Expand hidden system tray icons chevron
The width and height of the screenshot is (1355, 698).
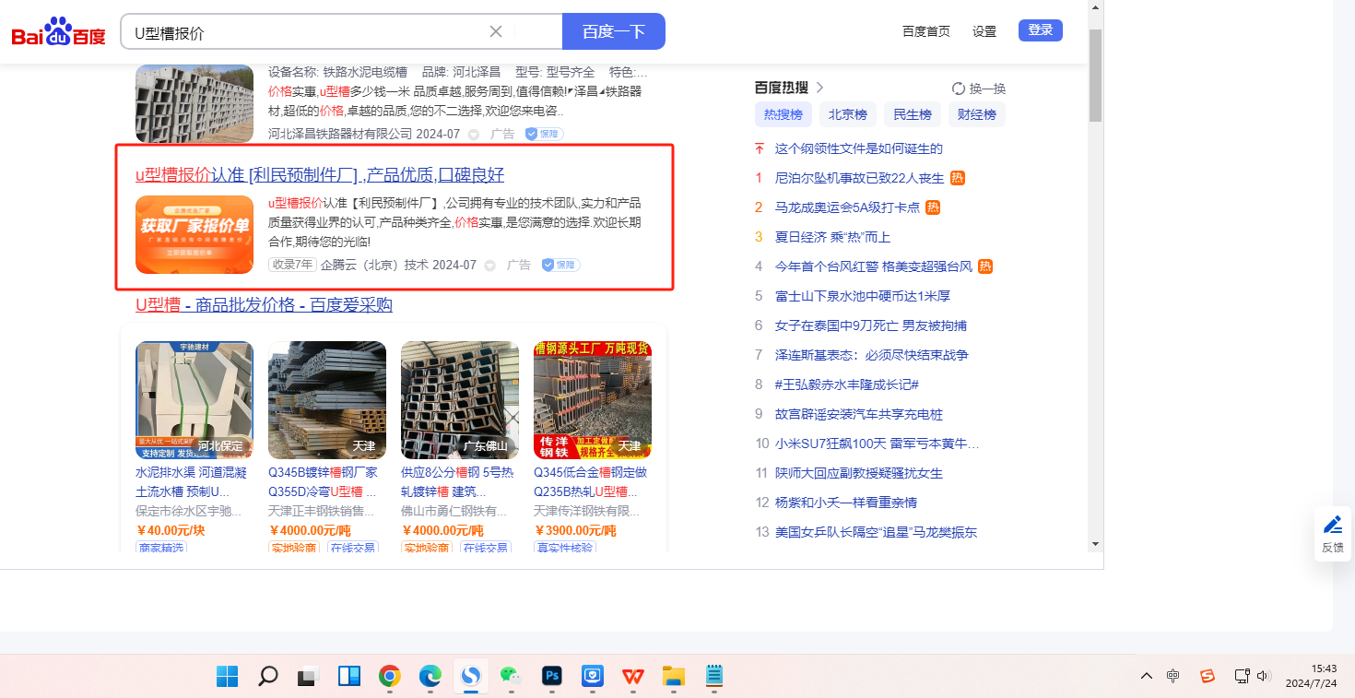[x=1146, y=676]
